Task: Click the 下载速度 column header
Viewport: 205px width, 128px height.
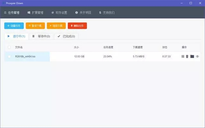Action: (x=138, y=47)
